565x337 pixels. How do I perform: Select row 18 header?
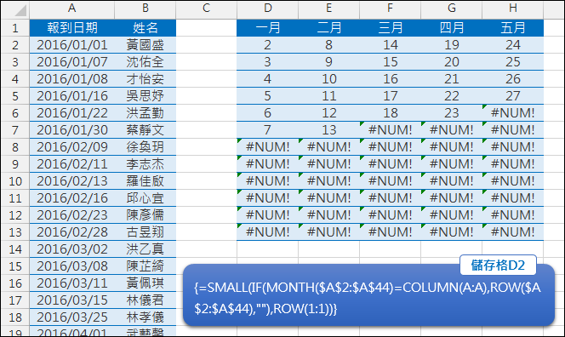[x=14, y=317]
